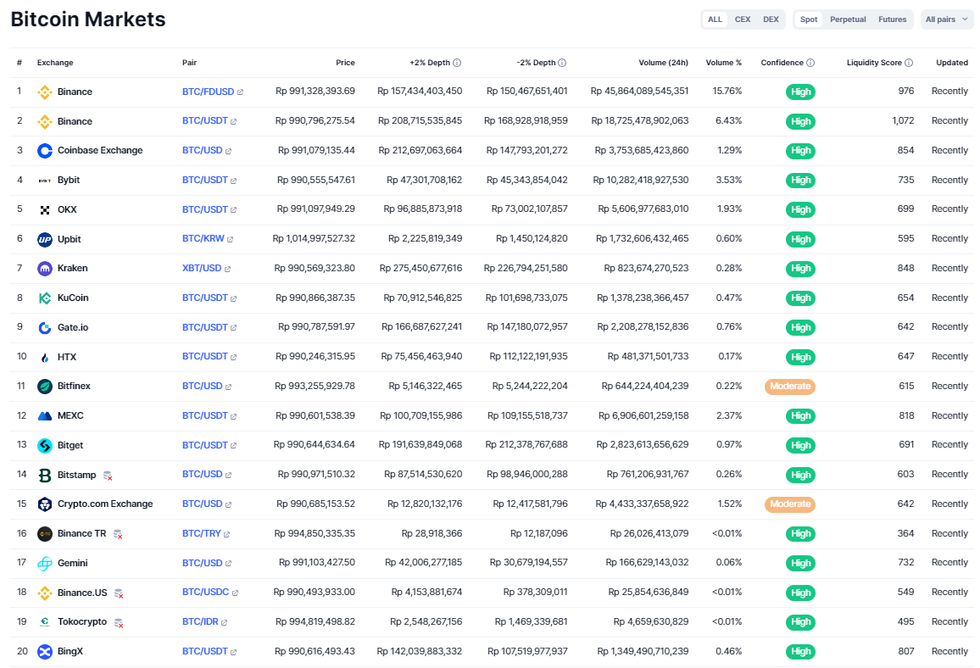Open the BTC/USDC pair link
The height and width of the screenshot is (668, 980).
click(x=210, y=593)
